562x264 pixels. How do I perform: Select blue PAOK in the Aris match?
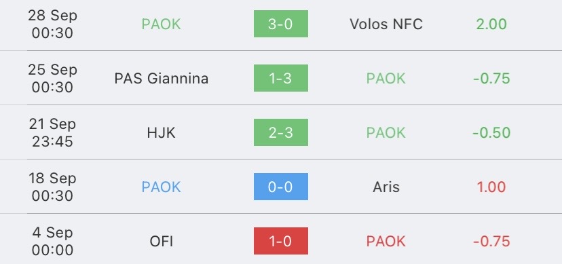click(x=161, y=187)
